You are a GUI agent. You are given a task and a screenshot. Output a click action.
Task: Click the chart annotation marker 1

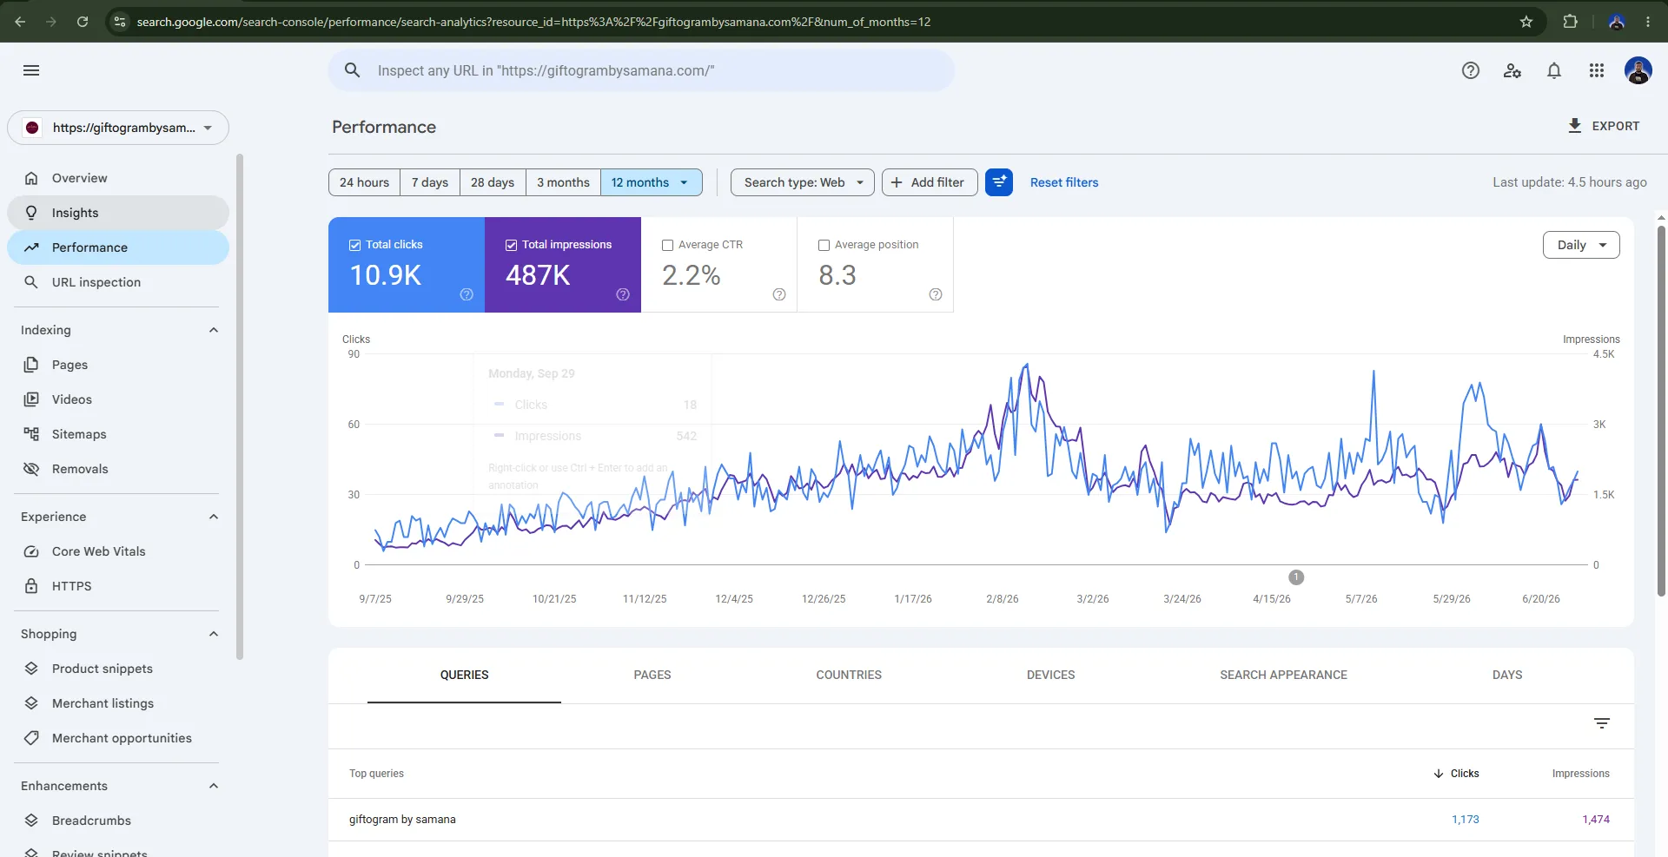coord(1296,577)
